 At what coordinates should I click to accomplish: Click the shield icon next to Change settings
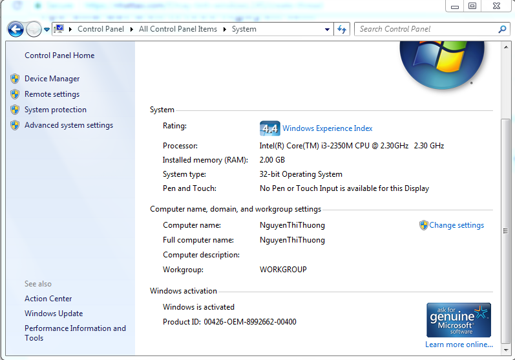pyautogui.click(x=424, y=225)
